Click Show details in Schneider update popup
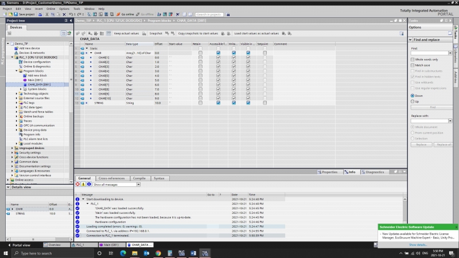 pyautogui.click(x=418, y=245)
